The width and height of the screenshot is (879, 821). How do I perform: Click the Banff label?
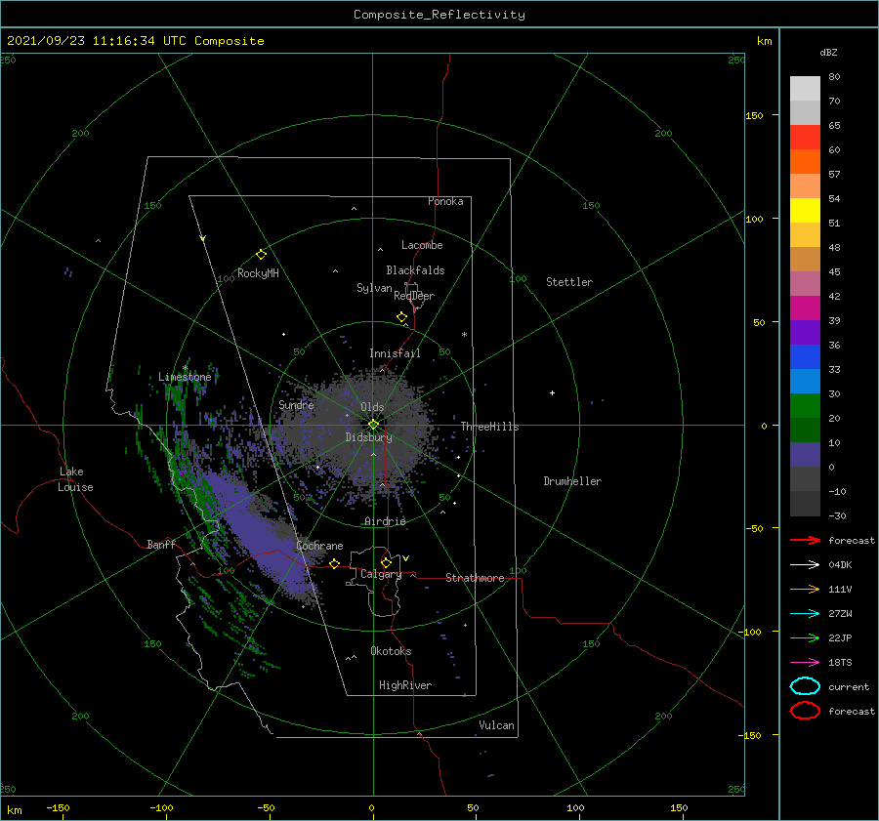pos(161,544)
